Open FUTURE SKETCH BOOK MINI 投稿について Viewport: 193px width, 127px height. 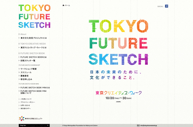33,92
